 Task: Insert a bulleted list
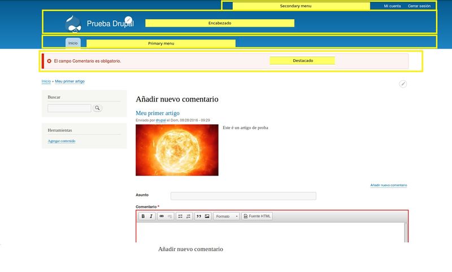(x=180, y=216)
